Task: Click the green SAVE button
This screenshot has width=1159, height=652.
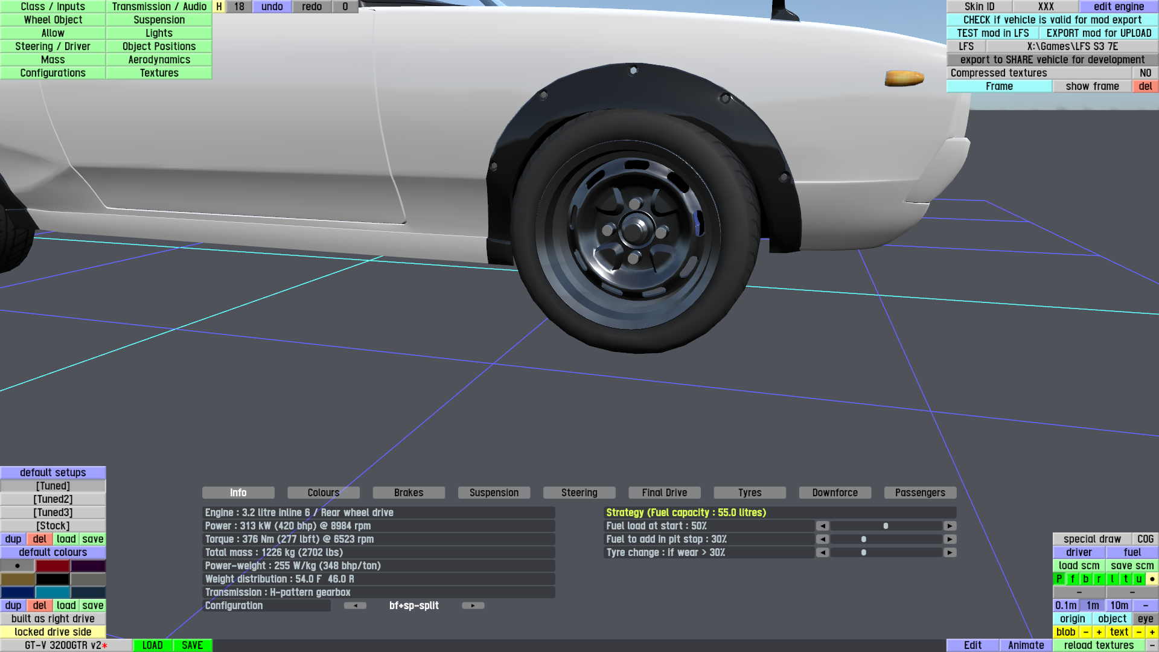Action: coord(192,645)
